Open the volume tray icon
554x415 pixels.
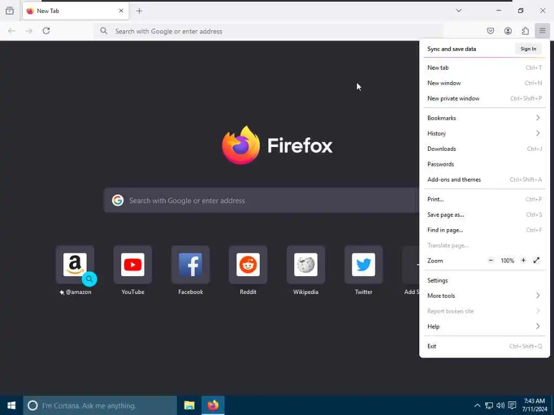coord(500,405)
